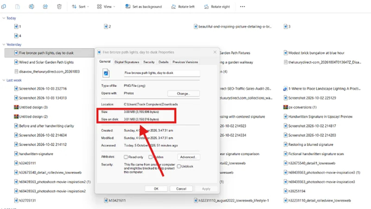This screenshot has height=209, width=371.
Task: Switch to the Security tab
Action: 149,62
